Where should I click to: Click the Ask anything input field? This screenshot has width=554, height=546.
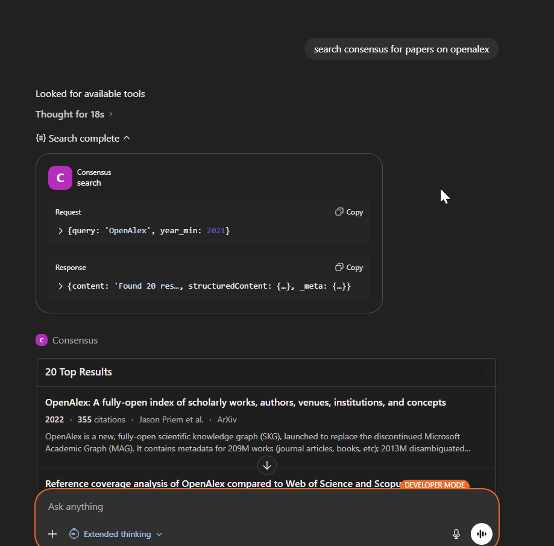tap(241, 507)
